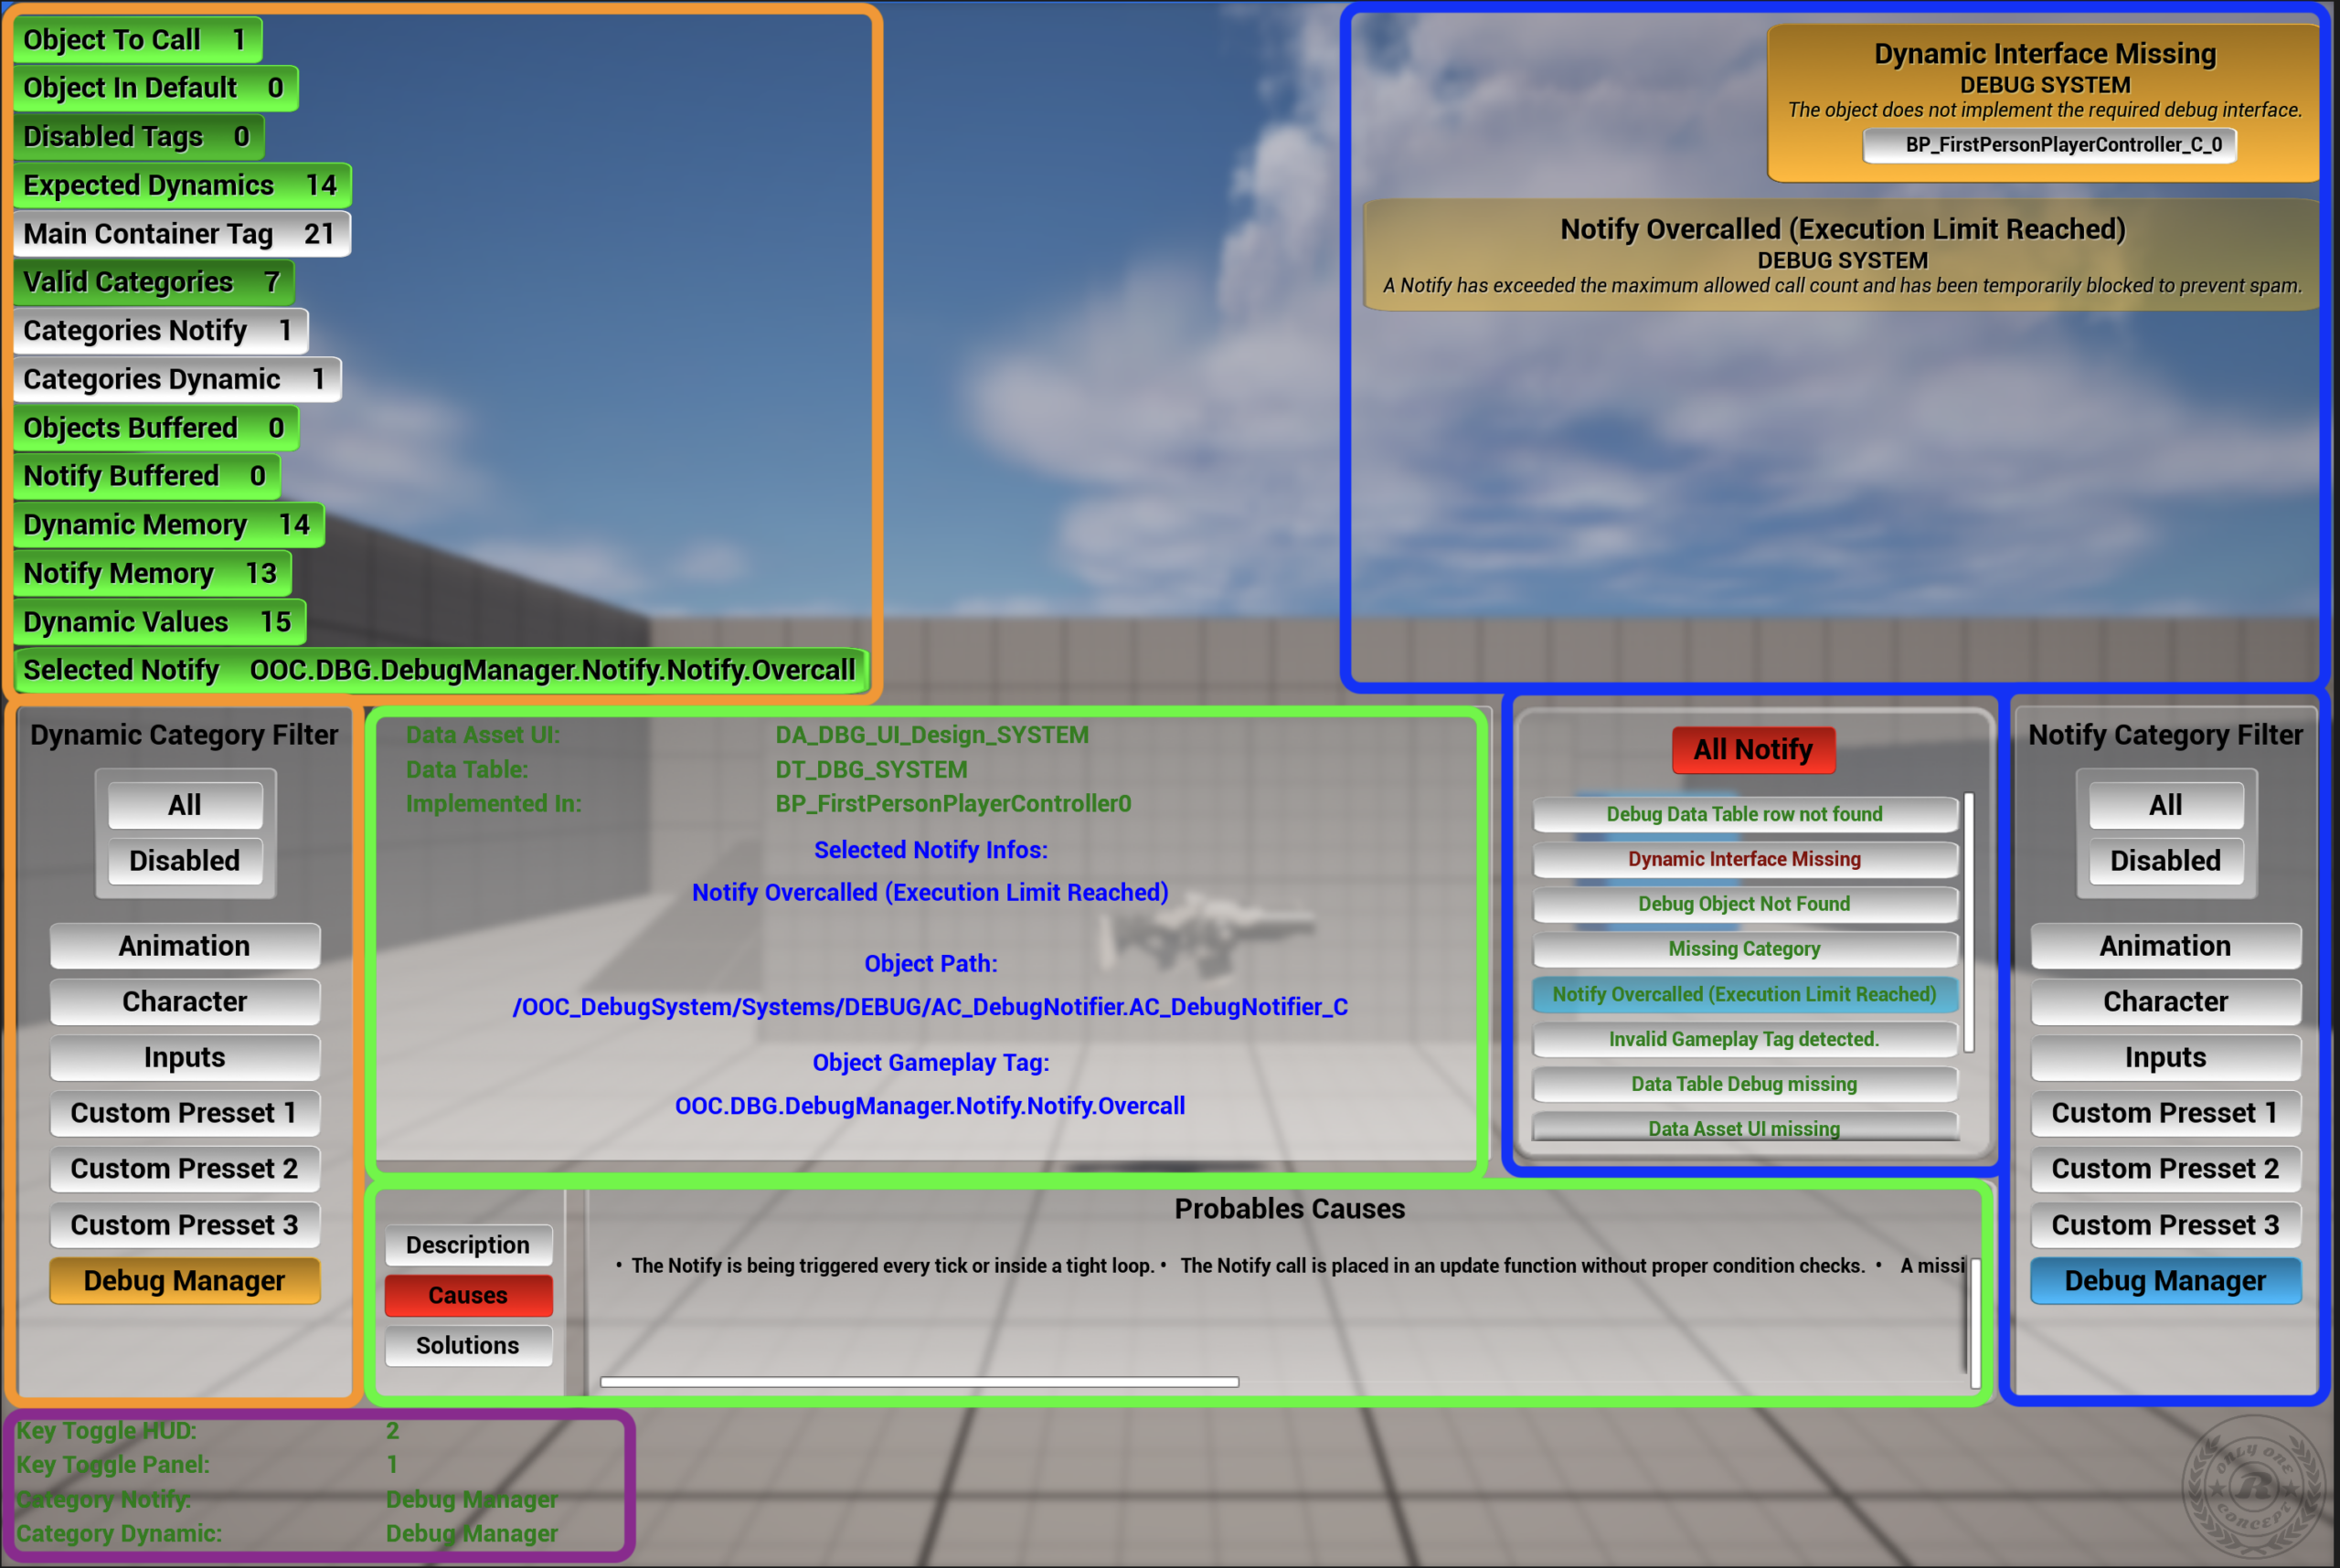Select Character in Notify Category Filter
The image size is (2340, 1568).
[2164, 1002]
